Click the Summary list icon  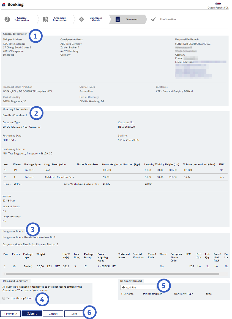point(118,19)
